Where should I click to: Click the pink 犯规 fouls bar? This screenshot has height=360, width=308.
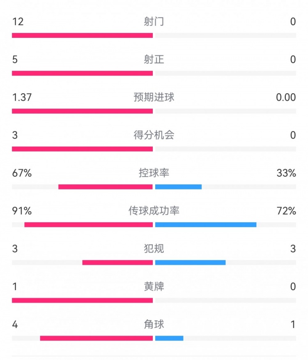(x=117, y=263)
